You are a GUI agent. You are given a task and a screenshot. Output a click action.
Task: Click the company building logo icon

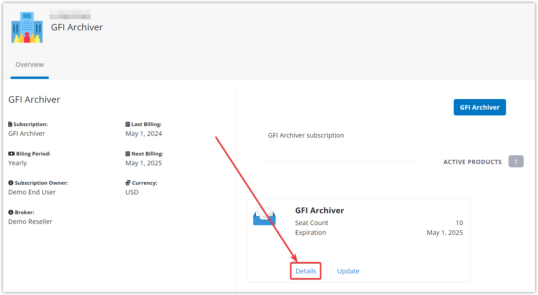pos(27,27)
